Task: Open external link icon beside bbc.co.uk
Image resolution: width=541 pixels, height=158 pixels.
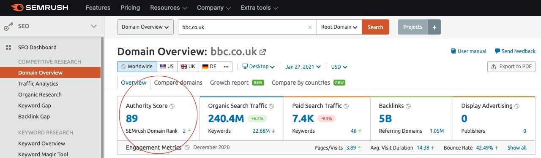Action: pyautogui.click(x=263, y=52)
